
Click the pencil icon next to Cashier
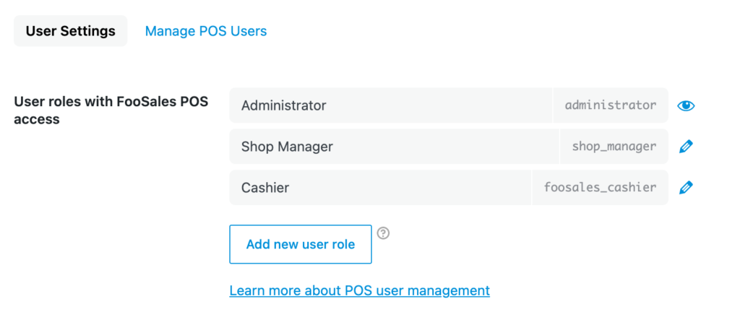[x=686, y=188]
